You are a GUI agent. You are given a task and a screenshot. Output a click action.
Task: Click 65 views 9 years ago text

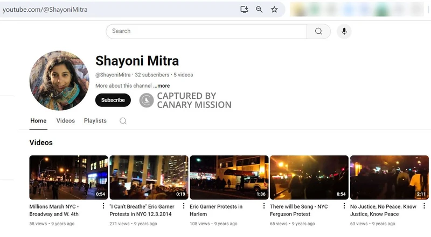tap(293, 224)
